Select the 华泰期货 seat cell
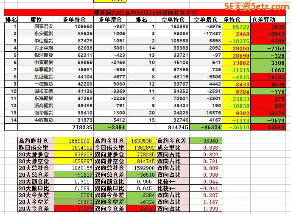This screenshot has height=214, width=291. point(36,69)
